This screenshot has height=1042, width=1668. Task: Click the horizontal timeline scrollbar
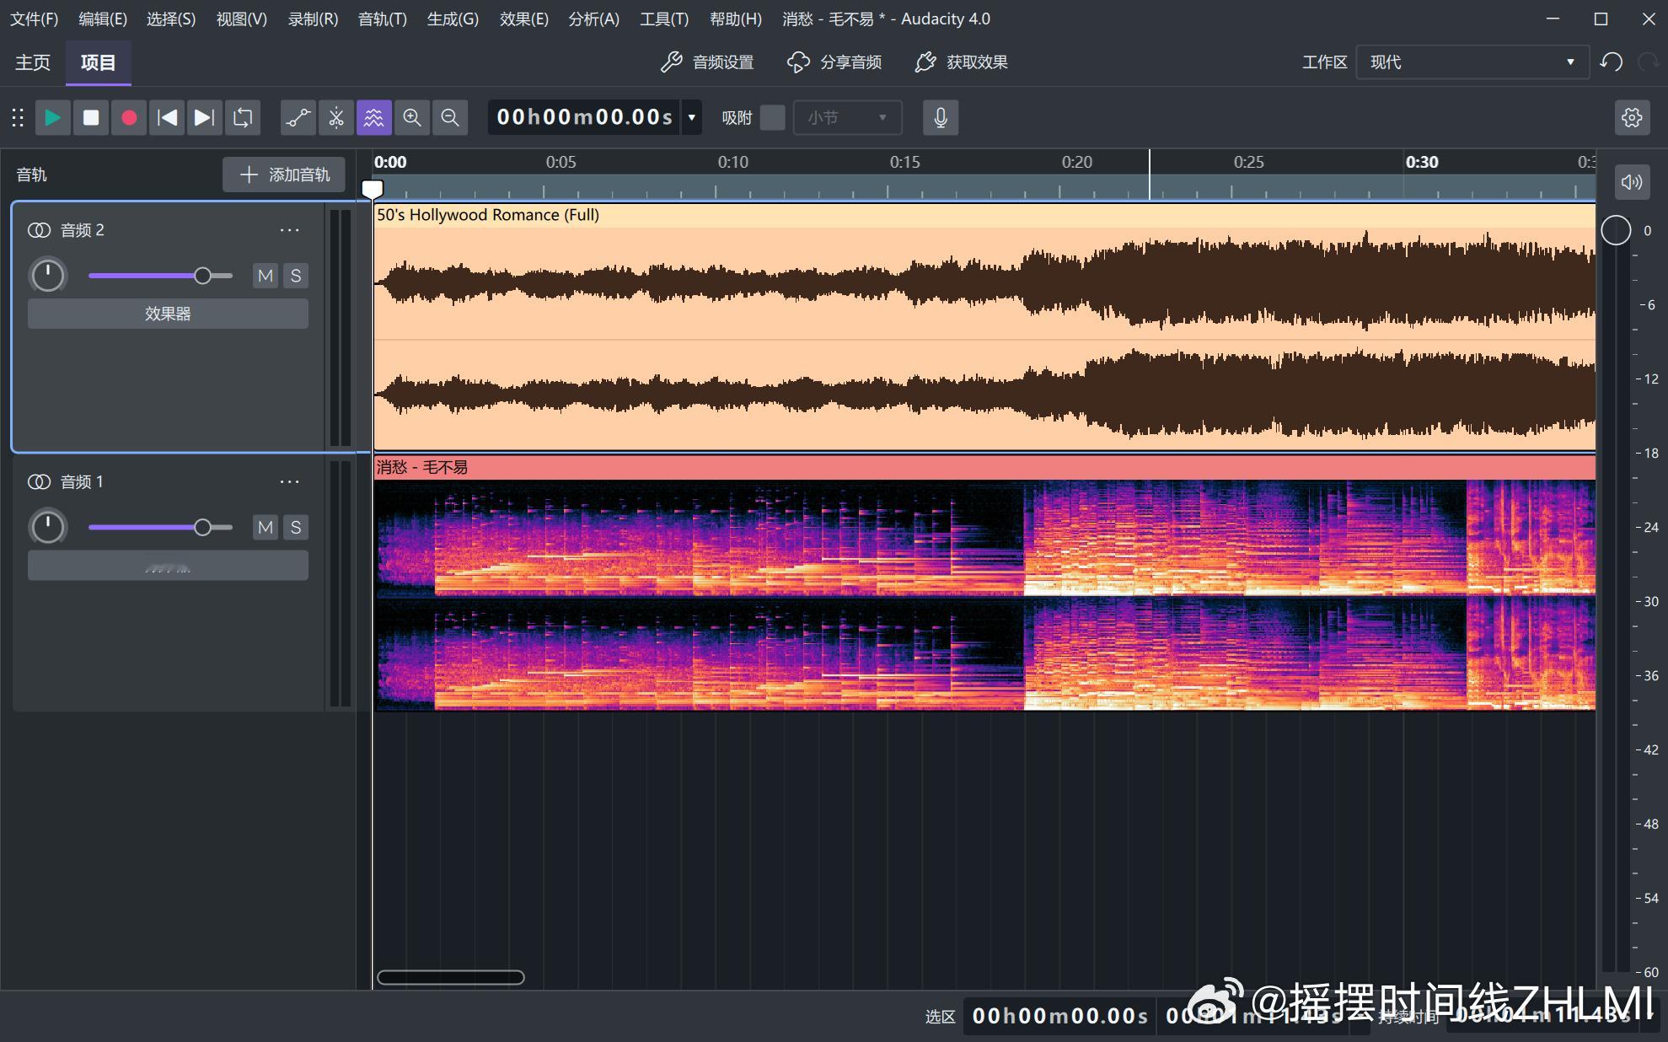coord(451,977)
